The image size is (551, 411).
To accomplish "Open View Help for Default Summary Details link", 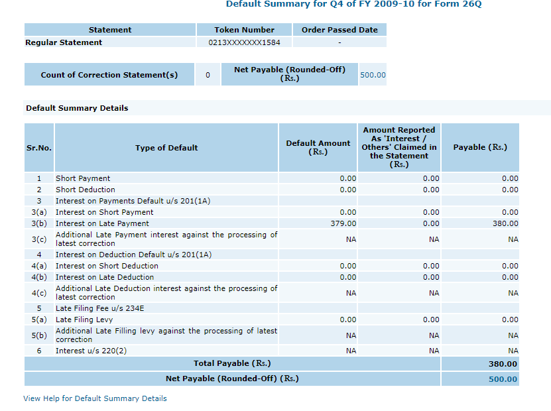I will [95, 398].
